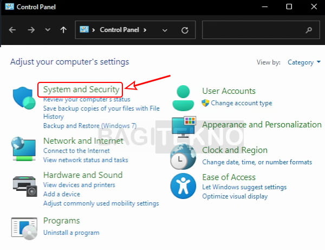325x250 pixels.
Task: Open Network and Internet category
Action: coord(83,141)
